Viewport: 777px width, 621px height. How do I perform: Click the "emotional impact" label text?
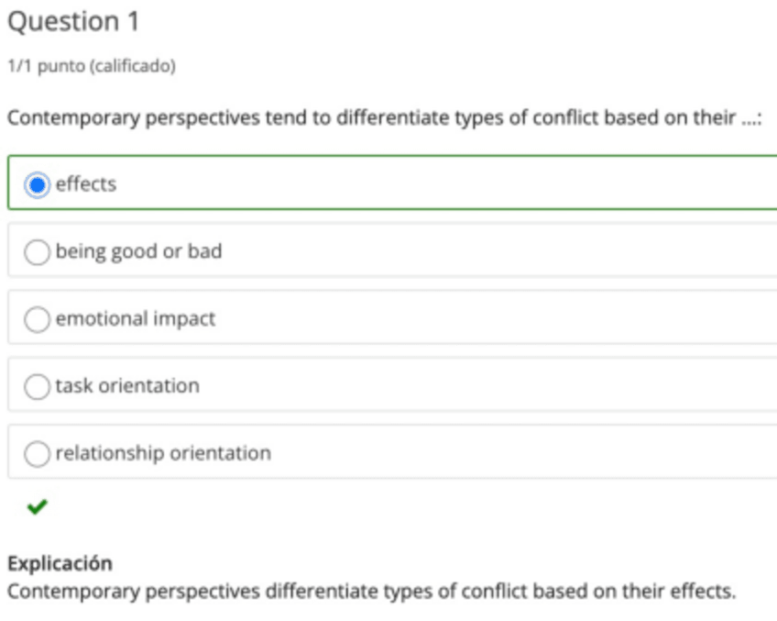pyautogui.click(x=136, y=319)
